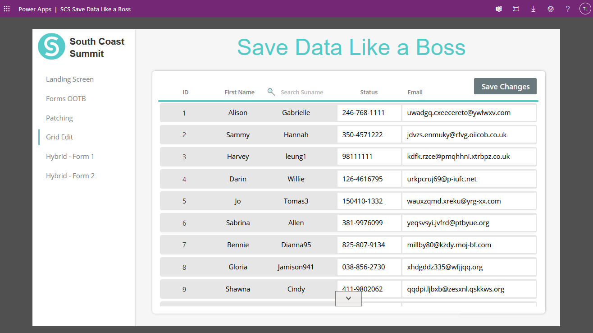The image size is (593, 333).
Task: Click the scroll down chevron button
Action: 348,298
